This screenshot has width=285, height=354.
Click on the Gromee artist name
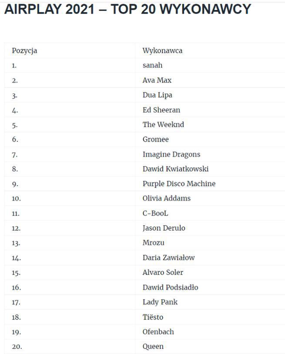click(x=155, y=139)
